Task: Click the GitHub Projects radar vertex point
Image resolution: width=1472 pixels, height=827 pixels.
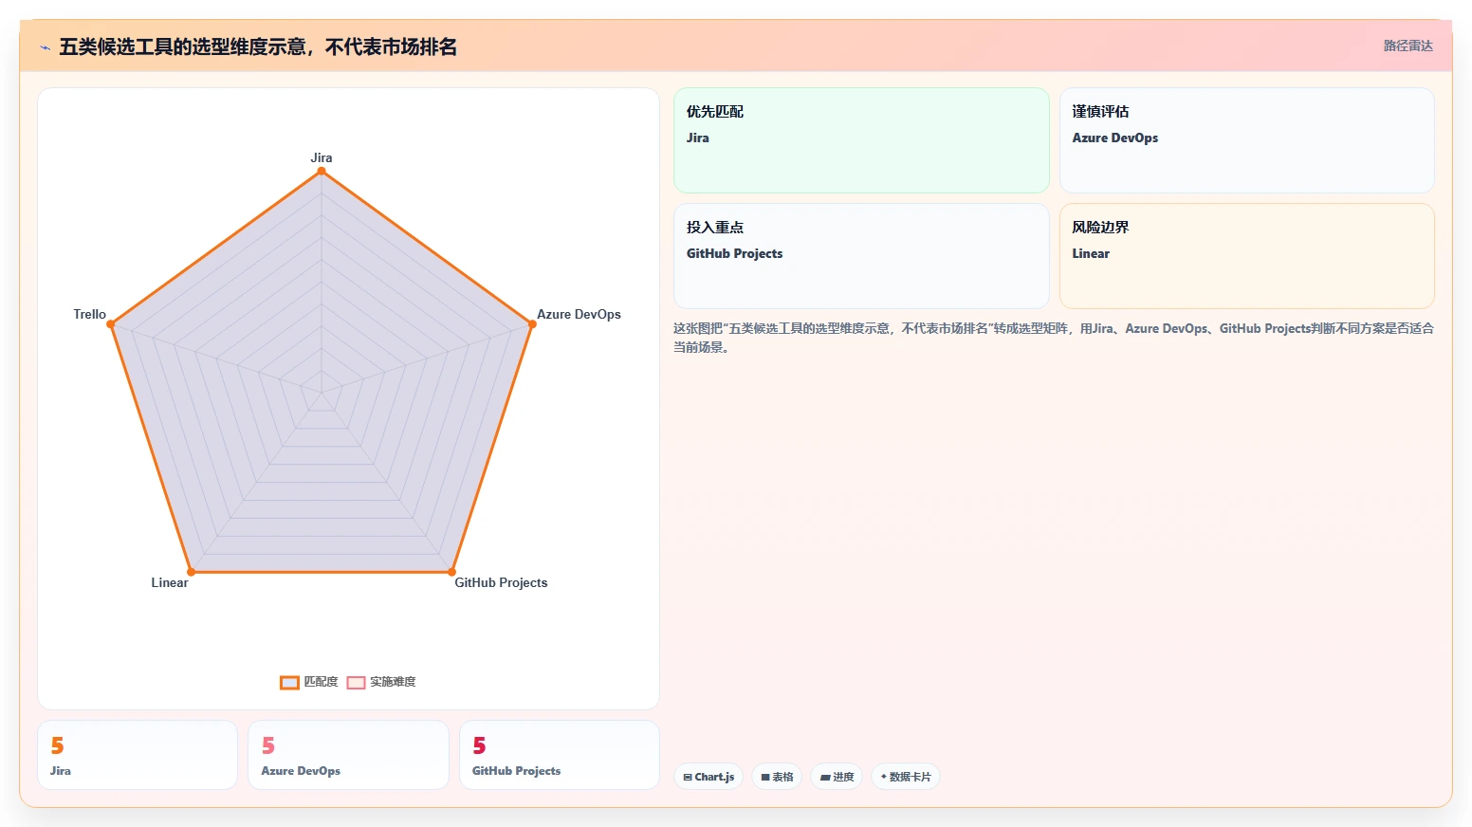Action: [451, 572]
